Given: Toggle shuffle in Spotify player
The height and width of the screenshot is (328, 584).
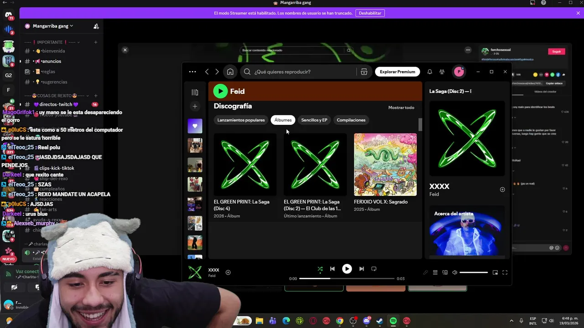Looking at the screenshot, I should [x=320, y=269].
